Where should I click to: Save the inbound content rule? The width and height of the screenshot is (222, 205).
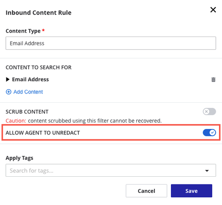coord(191,191)
